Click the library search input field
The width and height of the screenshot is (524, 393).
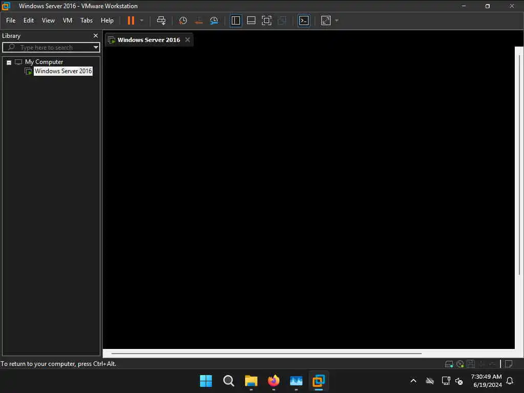pyautogui.click(x=50, y=48)
